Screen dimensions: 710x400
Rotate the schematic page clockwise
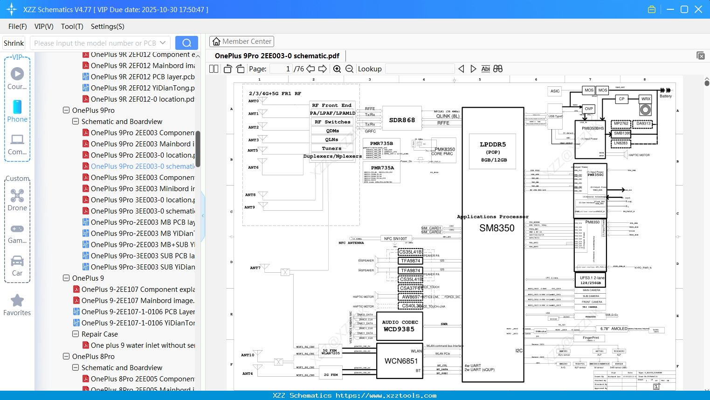pos(240,68)
